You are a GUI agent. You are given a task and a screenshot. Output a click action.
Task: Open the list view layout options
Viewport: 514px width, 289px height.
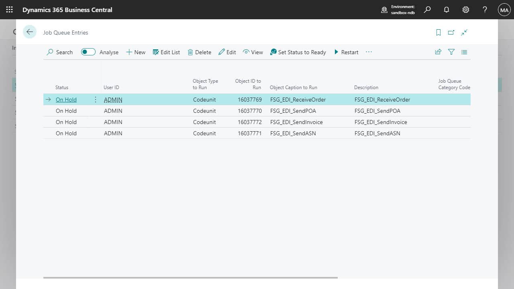464,52
